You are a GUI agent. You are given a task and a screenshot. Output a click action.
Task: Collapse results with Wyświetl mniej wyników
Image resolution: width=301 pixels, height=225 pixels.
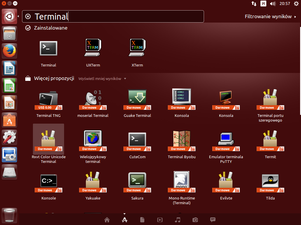pos(102,79)
